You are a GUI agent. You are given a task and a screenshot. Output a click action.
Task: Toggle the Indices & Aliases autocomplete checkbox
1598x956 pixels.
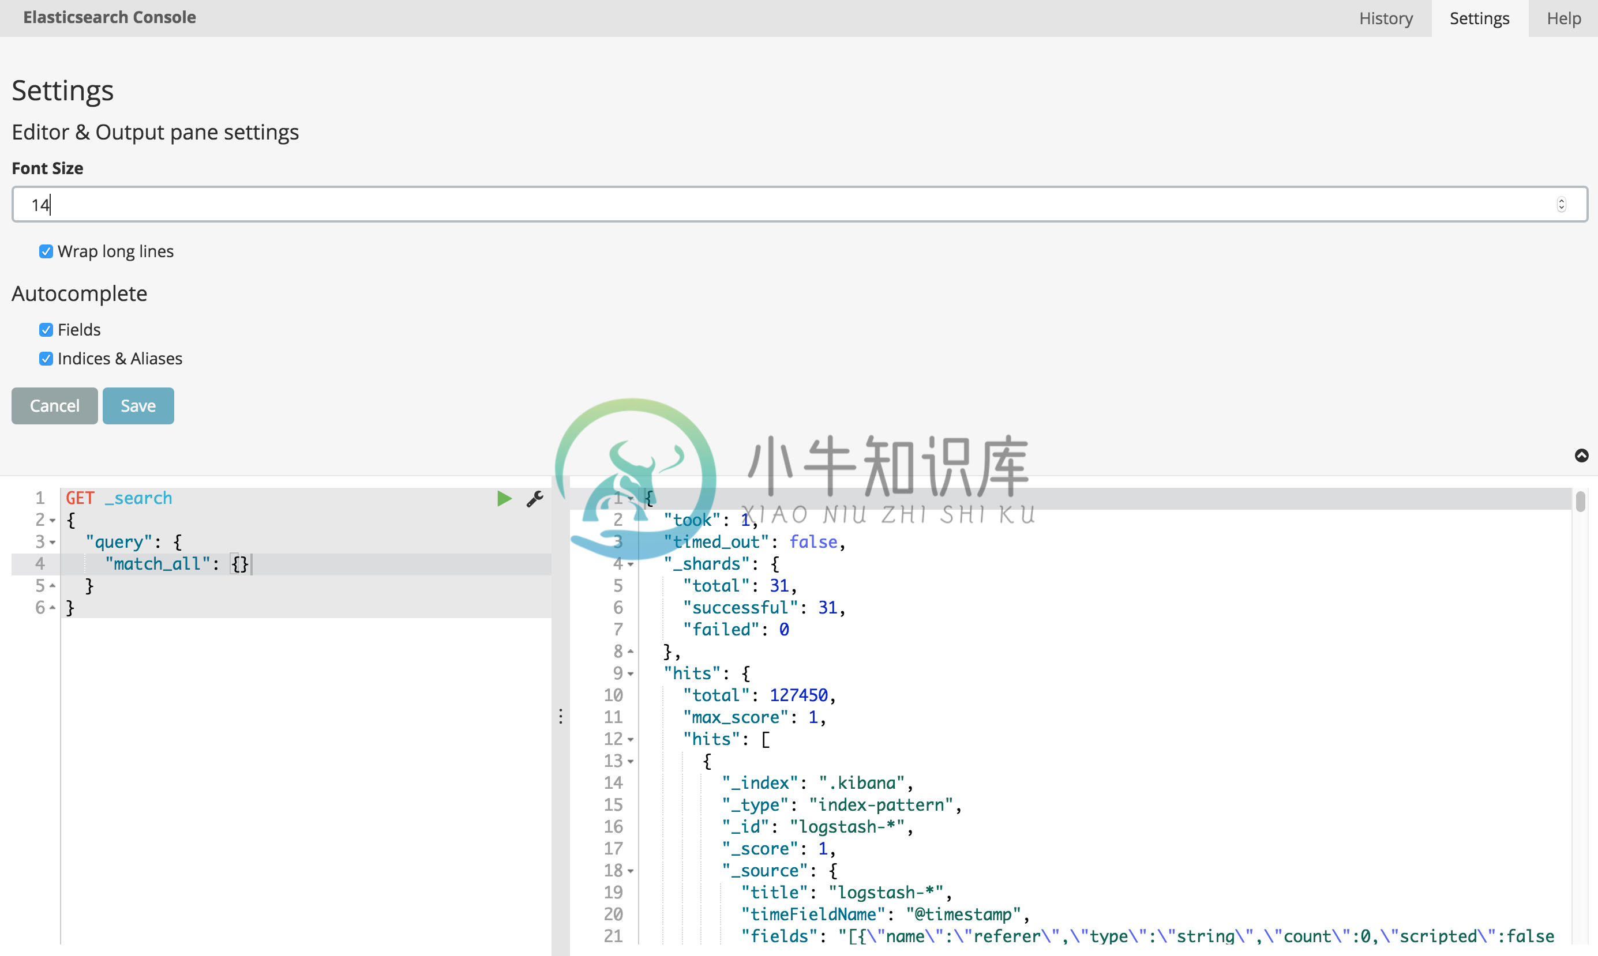coord(46,359)
